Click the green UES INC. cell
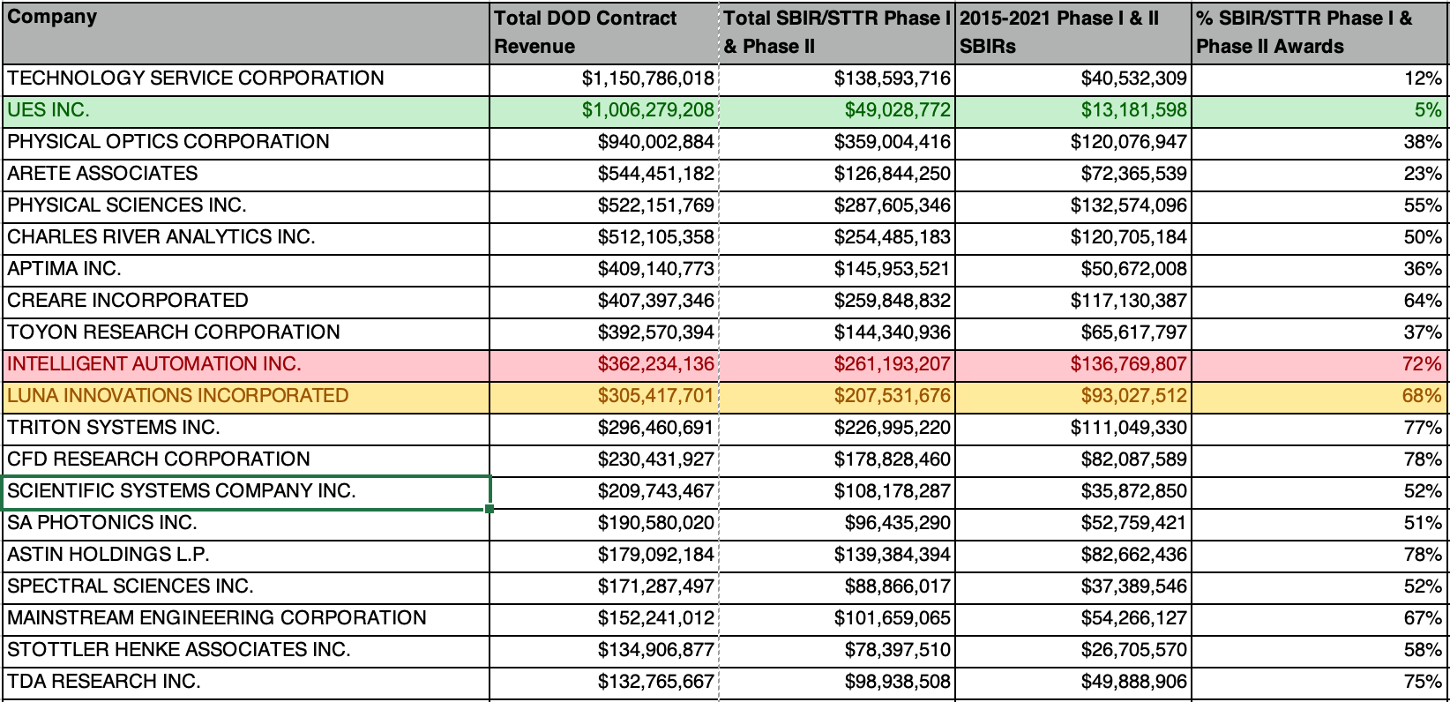 click(x=246, y=111)
